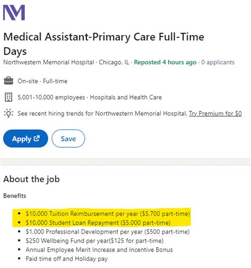This screenshot has height=268, width=251.
Task: Click the Hospitals and Health Care text
Action: click(126, 97)
